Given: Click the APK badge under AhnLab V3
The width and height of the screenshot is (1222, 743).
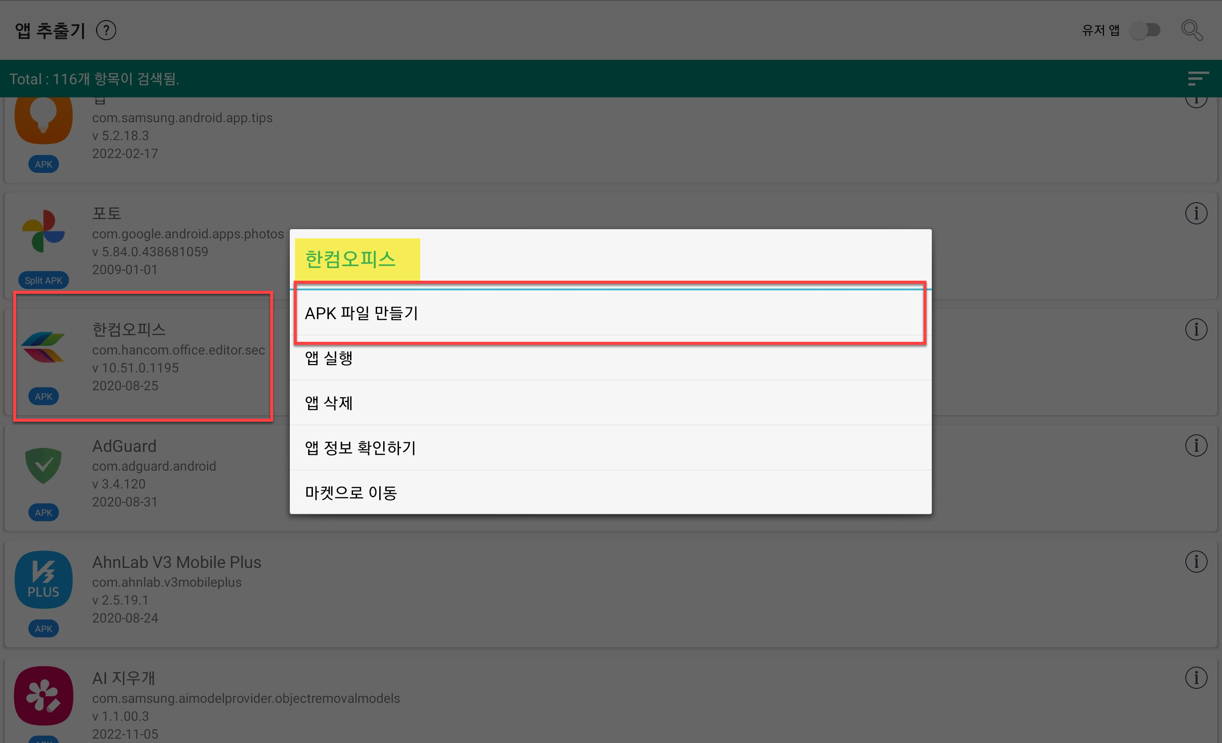Looking at the screenshot, I should point(44,629).
